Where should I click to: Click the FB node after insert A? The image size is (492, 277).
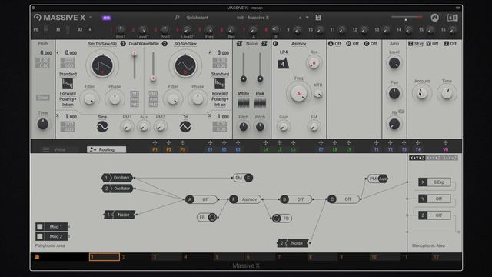207,217
